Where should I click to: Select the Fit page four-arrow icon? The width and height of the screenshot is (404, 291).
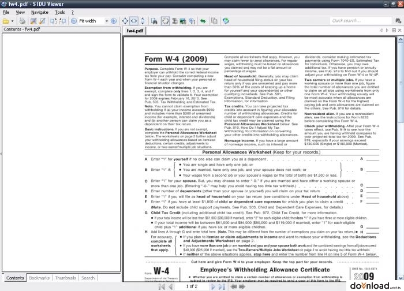point(125,21)
